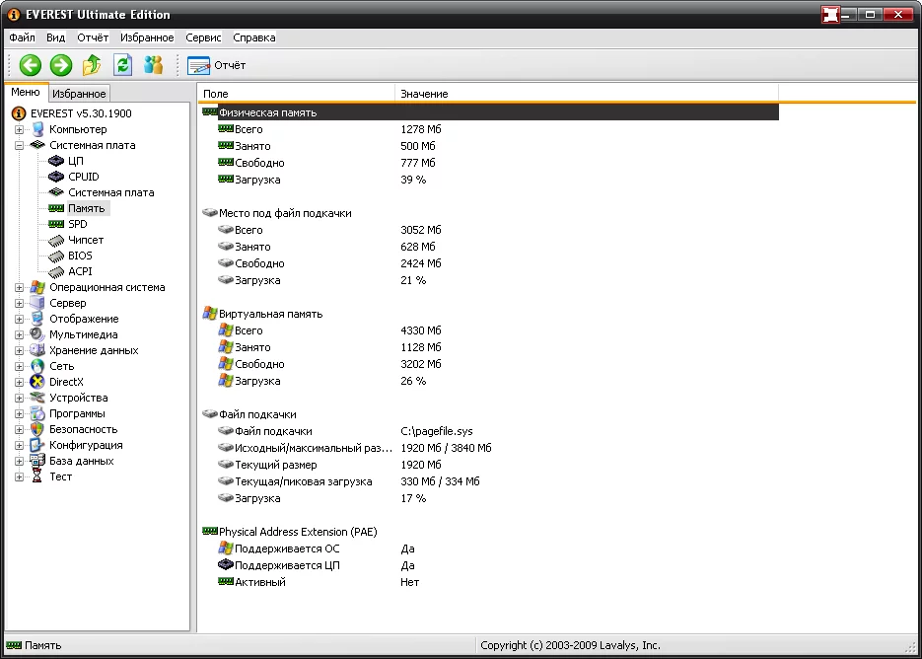Expand the Операционная система node
The height and width of the screenshot is (659, 922).
tap(19, 288)
